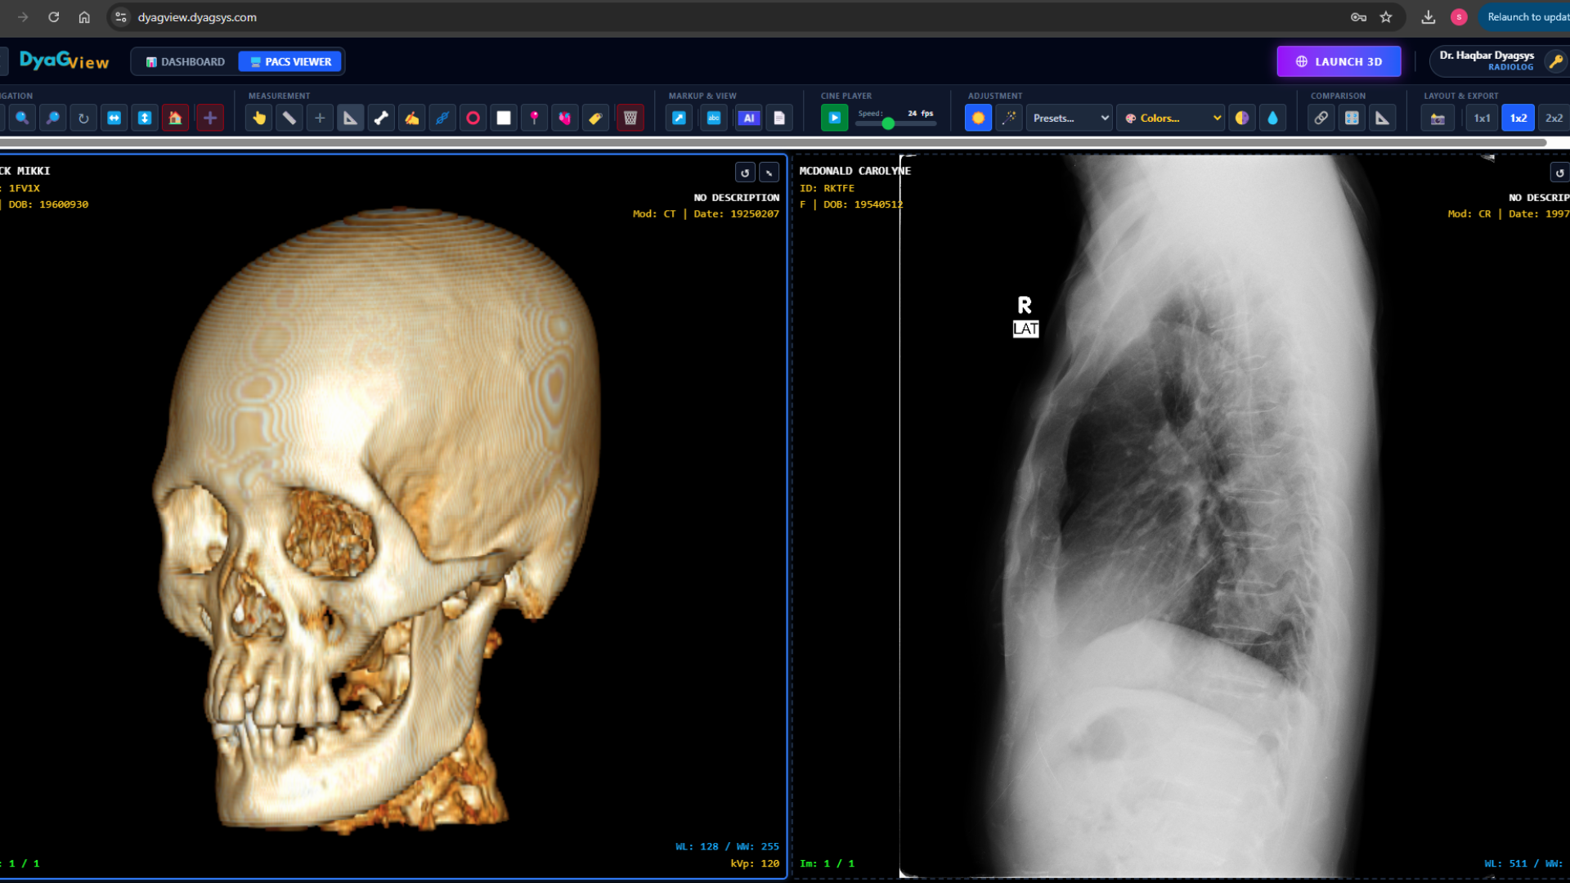The image size is (1570, 883).
Task: Toggle the link viewports sync button
Action: (x=1321, y=118)
